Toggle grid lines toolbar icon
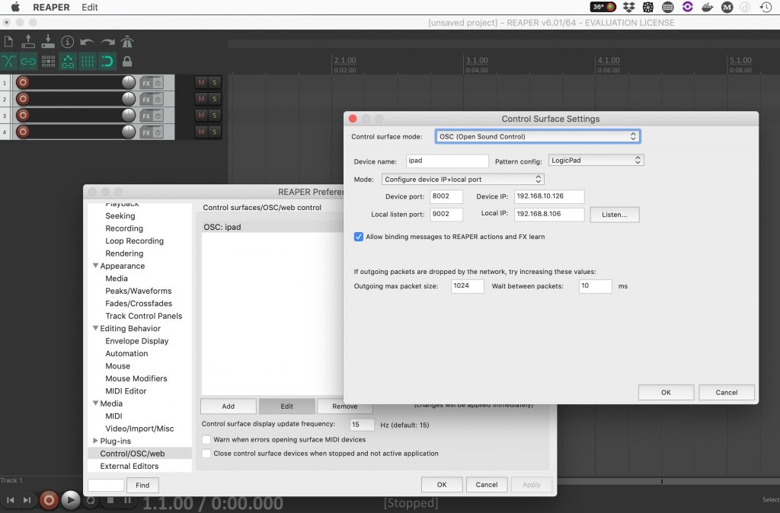Image resolution: width=780 pixels, height=513 pixels. [88, 61]
